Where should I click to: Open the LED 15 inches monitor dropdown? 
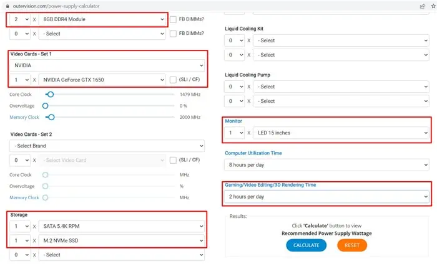341,133
